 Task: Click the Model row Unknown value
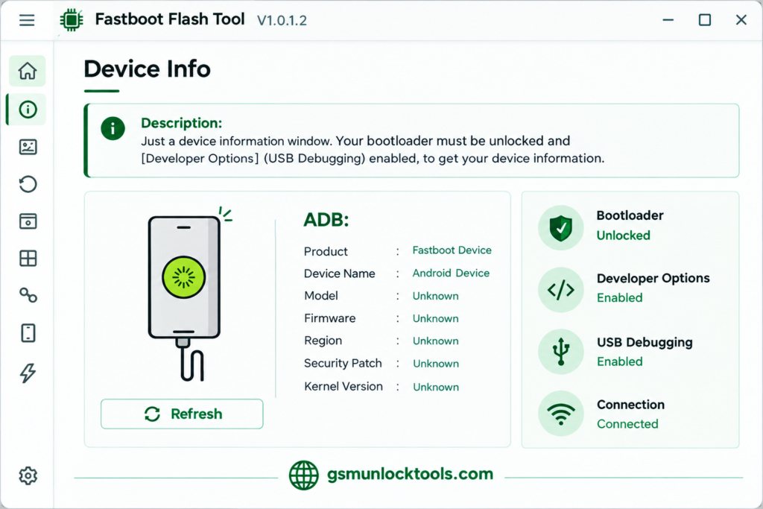pyautogui.click(x=435, y=296)
